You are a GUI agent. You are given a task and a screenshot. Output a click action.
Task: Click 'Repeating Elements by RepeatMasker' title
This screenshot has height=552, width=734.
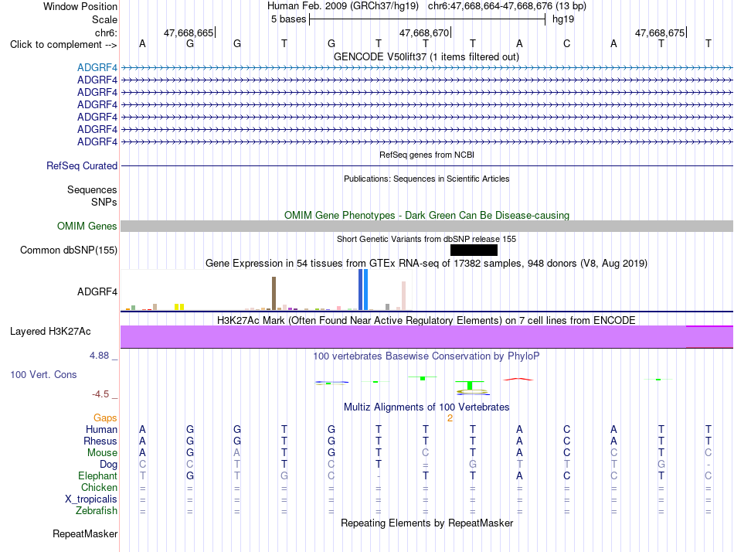coord(427,523)
